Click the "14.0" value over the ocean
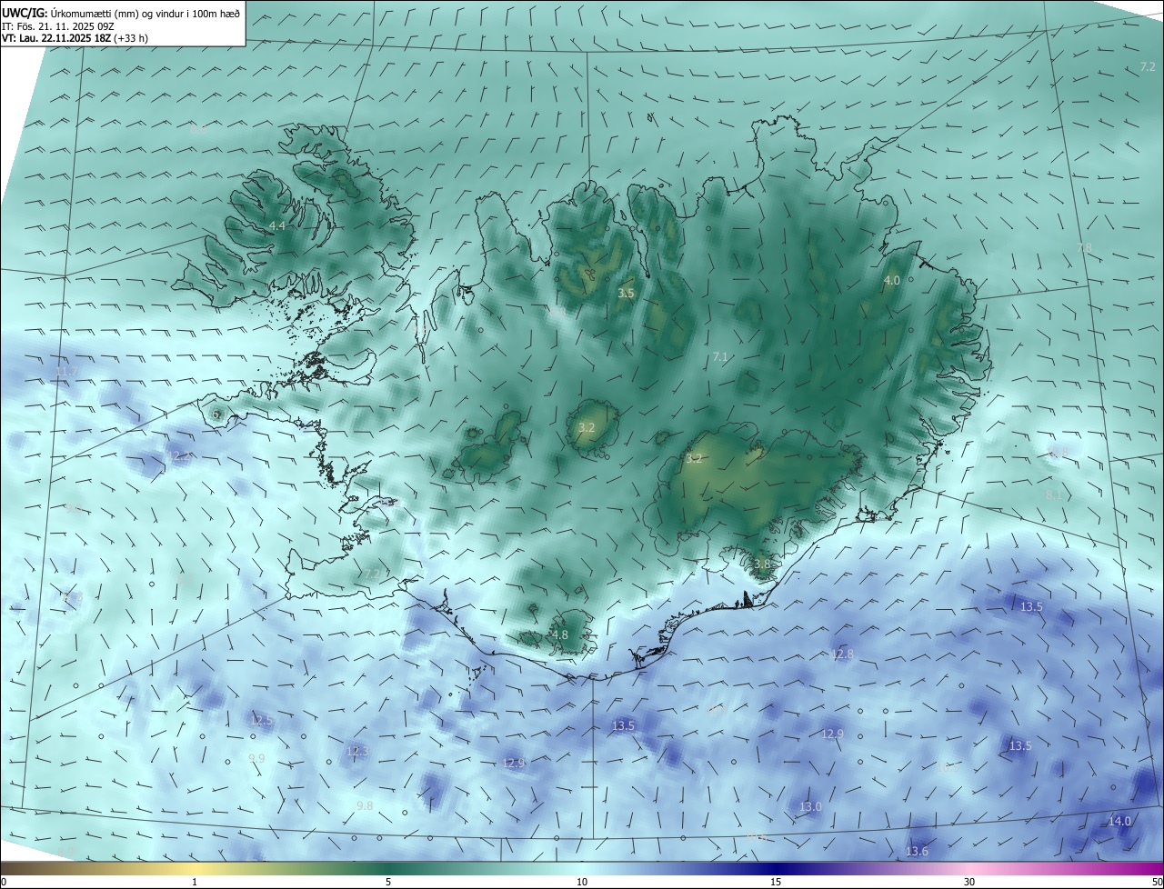Viewport: 1164px width, 889px height. coord(1119,822)
